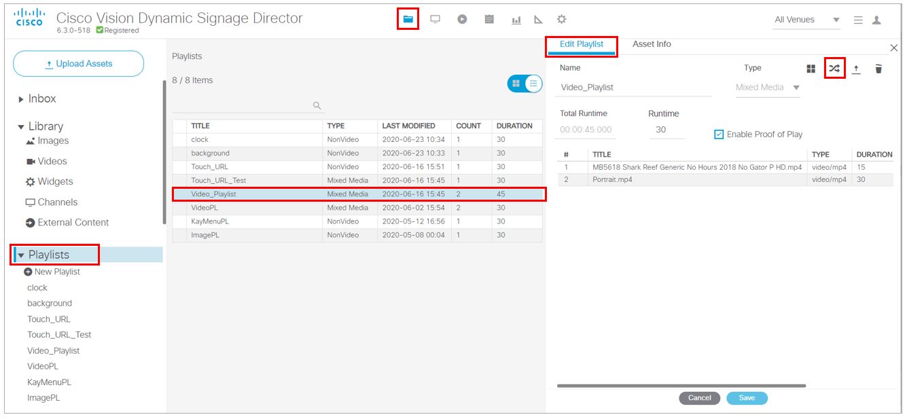Sort playlists table by DURATION column header
This screenshot has width=907, height=419.
[517, 126]
